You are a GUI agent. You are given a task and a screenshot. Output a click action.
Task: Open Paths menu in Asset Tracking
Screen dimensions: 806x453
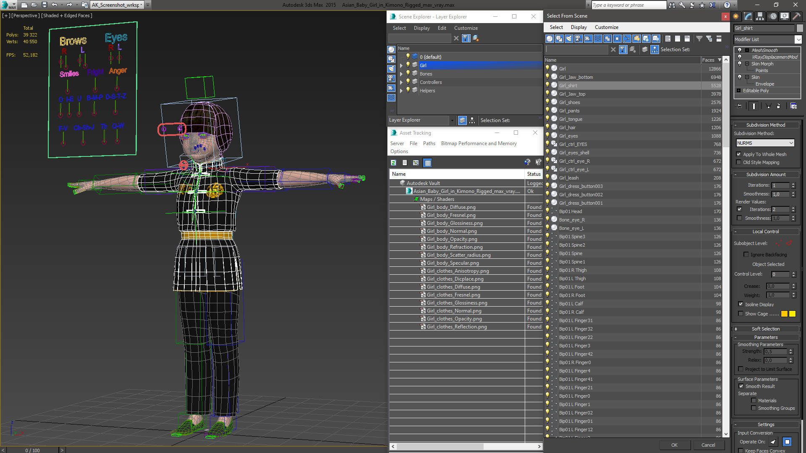[x=429, y=143]
